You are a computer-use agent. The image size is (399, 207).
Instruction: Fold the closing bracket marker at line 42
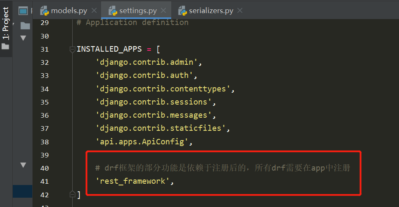pos(72,195)
